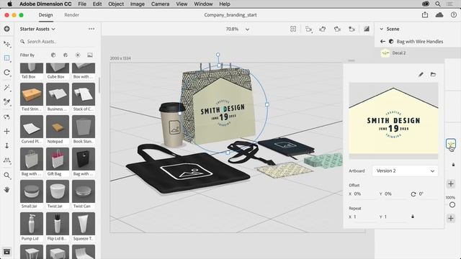Open Spotlight search in menu bar
Image resolution: width=461 pixels, height=259 pixels.
click(x=438, y=4)
